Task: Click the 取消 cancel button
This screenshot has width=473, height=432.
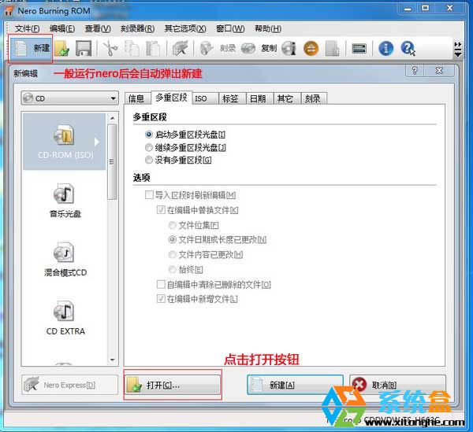Action: pos(397,386)
